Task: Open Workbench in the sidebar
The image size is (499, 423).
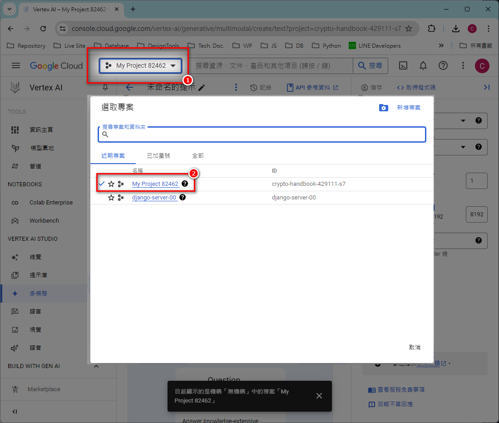Action: coord(44,221)
